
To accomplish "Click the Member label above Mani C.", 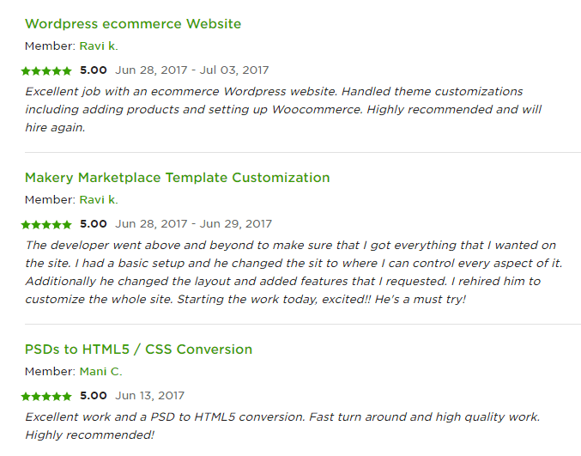I will tap(50, 372).
